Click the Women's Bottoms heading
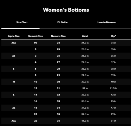Viewport: 131px width, 126px height. click(66, 10)
